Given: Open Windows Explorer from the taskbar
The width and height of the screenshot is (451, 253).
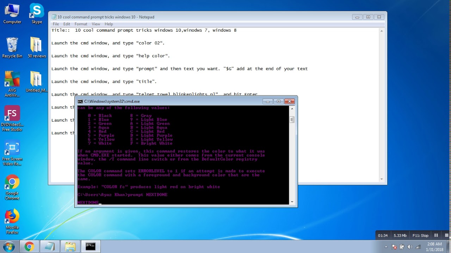Looking at the screenshot, I should pos(70,246).
